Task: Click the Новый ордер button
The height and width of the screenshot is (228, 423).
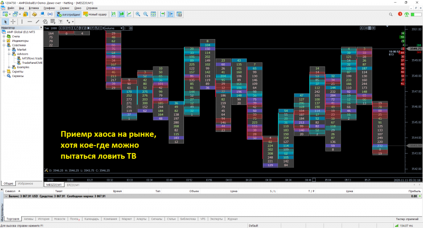Action: pyautogui.click(x=95, y=14)
